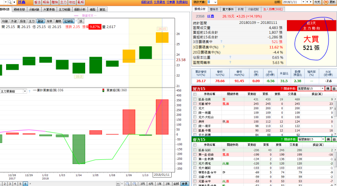Click the orange refresh 更新 button
The width and height of the screenshot is (337, 186).
click(x=330, y=2)
